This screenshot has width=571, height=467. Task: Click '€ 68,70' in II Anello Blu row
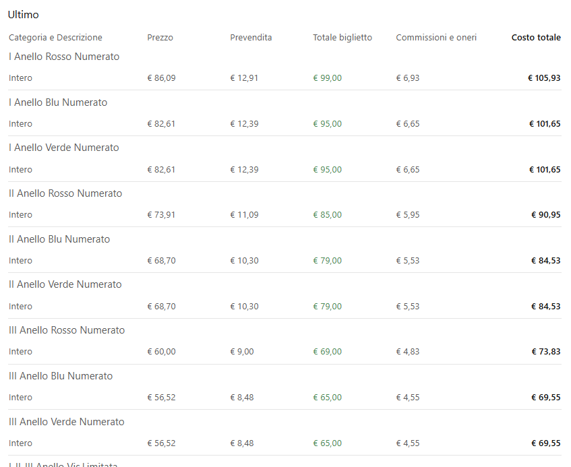click(161, 261)
